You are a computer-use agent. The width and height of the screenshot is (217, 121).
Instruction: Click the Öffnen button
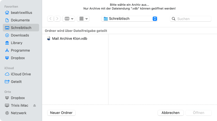(x=199, y=113)
